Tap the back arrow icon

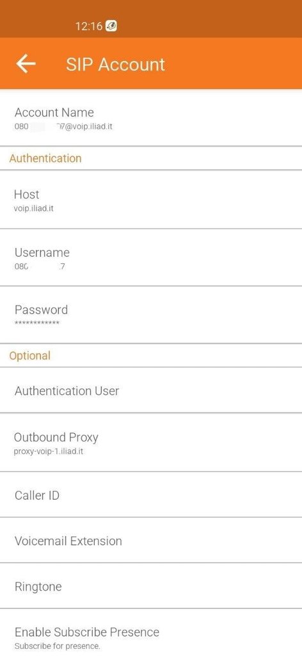(x=26, y=64)
